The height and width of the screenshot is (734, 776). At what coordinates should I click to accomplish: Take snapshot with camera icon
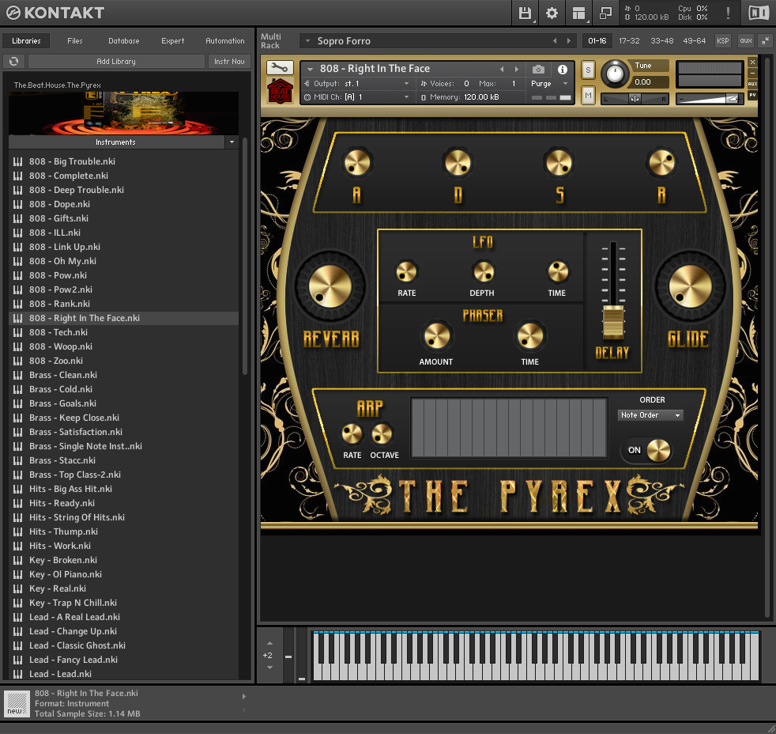(538, 70)
